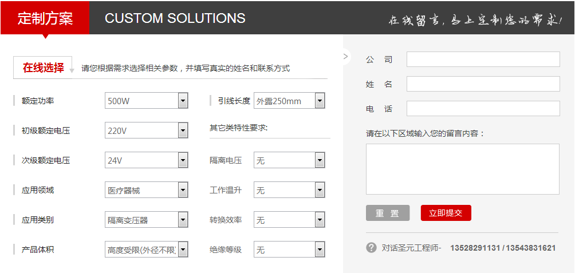The width and height of the screenshot is (575, 273).
Task: Open the 额定功率 500W dropdown
Action: click(146, 101)
